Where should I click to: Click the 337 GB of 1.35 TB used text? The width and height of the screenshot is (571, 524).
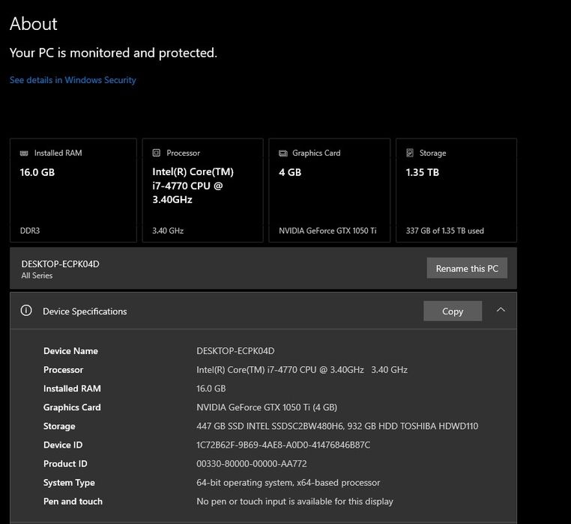(x=444, y=231)
